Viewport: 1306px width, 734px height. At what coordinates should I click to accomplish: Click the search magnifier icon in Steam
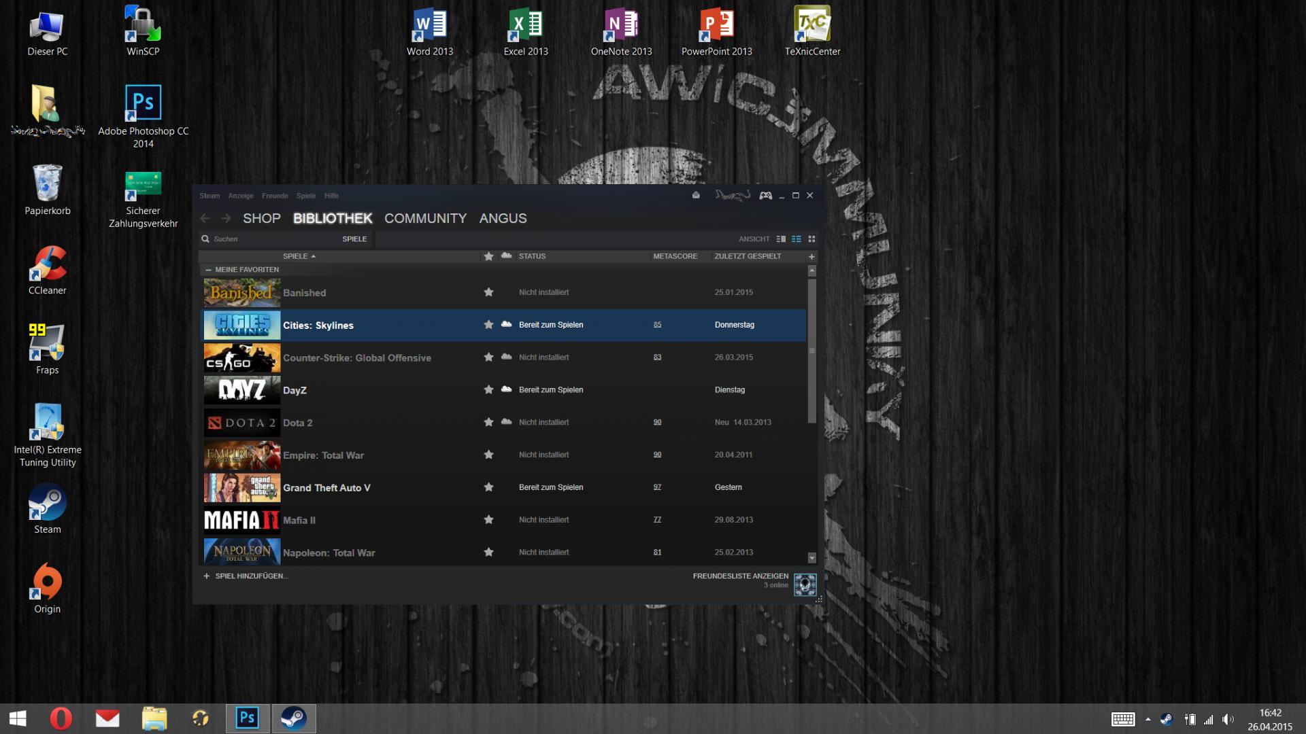(x=205, y=239)
